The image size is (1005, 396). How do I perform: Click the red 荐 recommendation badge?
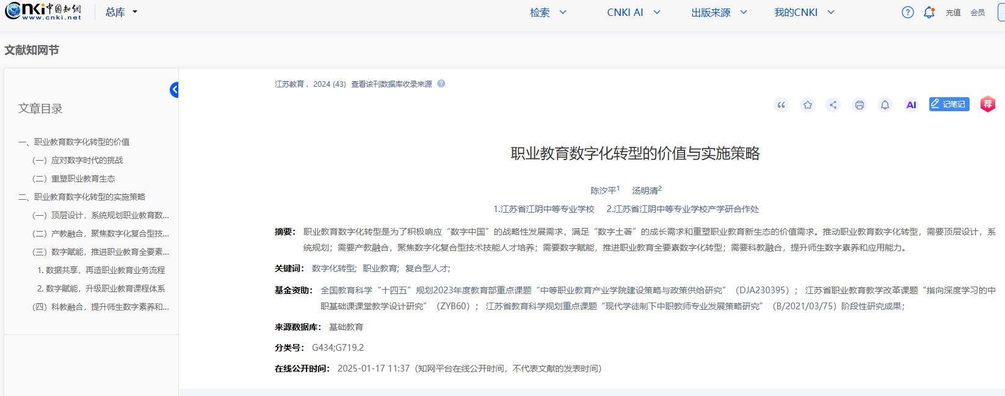(987, 105)
